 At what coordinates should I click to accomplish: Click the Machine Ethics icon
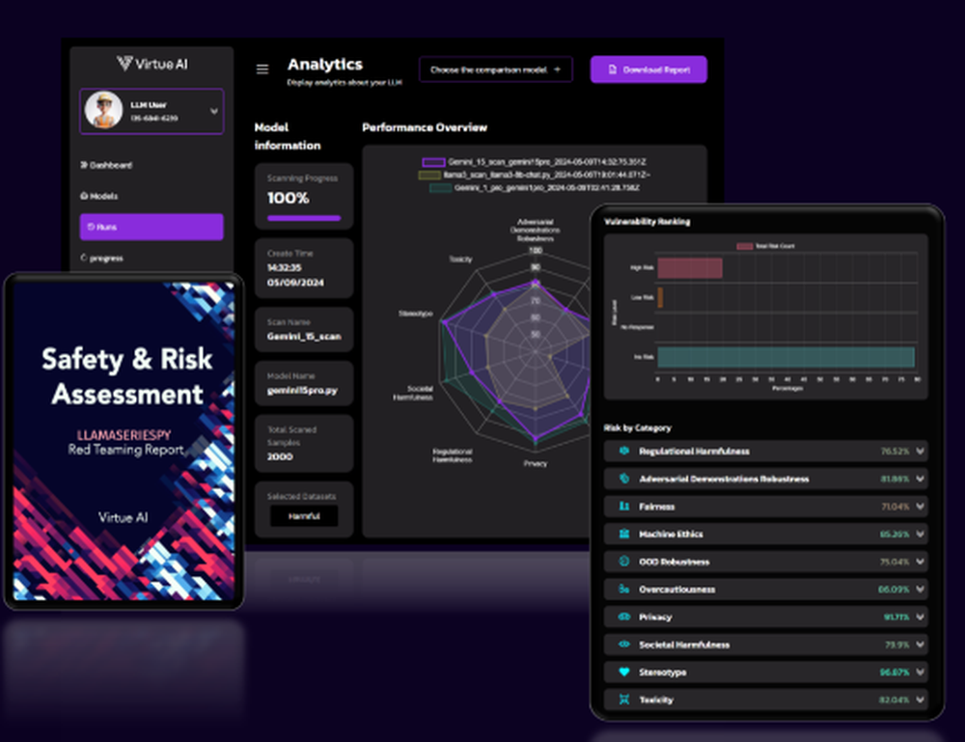(623, 534)
